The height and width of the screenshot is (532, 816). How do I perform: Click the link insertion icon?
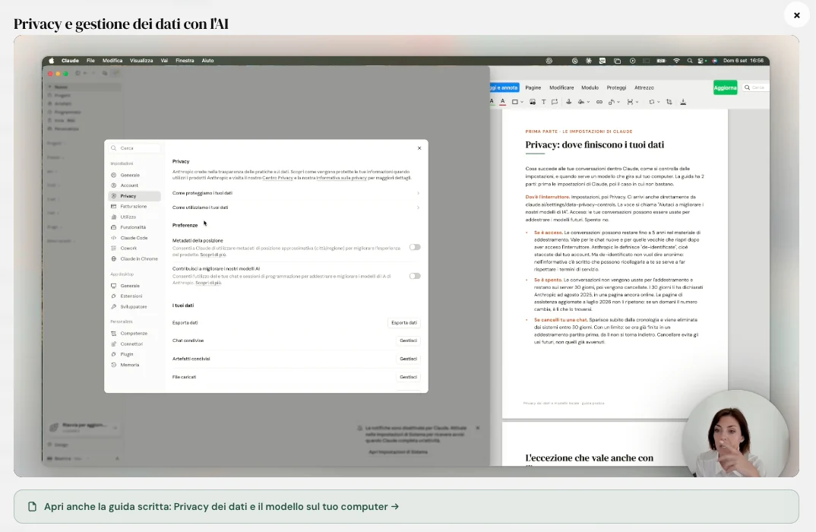599,102
